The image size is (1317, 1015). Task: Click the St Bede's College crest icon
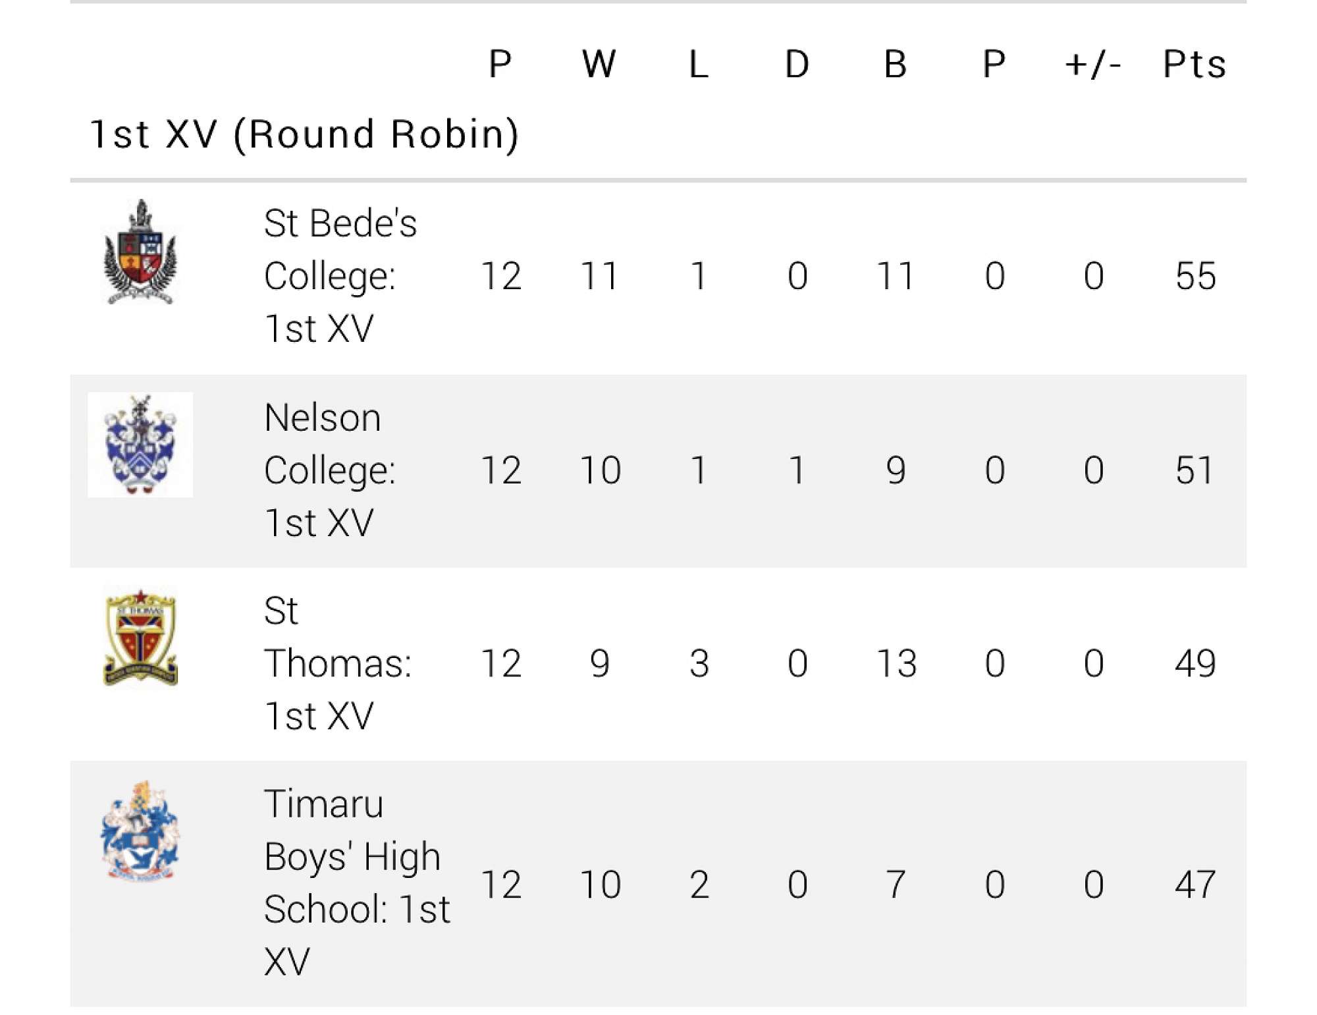click(x=140, y=252)
